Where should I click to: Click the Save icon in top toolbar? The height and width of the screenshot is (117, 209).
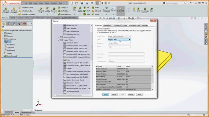pyautogui.click(x=82, y=3)
